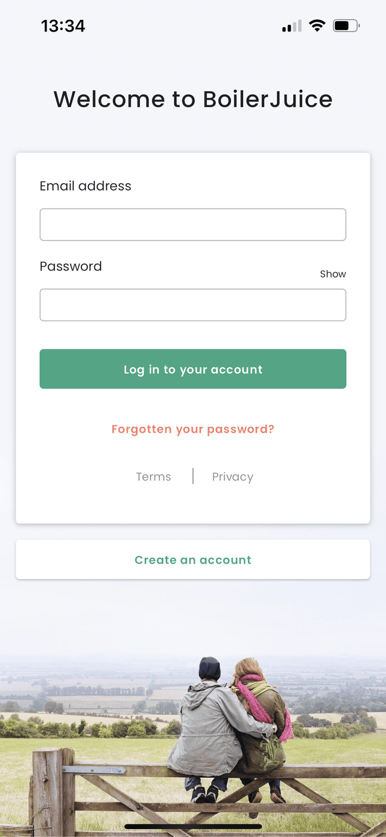
Task: Tap the divider between Terms and Privacy
Action: 193,476
